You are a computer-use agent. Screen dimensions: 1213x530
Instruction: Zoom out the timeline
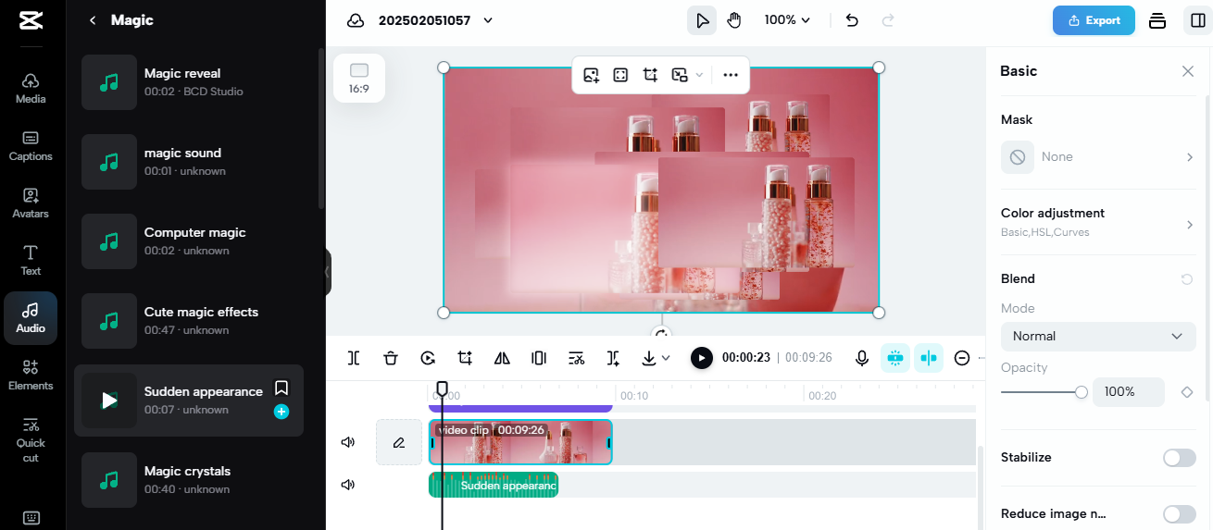[962, 358]
